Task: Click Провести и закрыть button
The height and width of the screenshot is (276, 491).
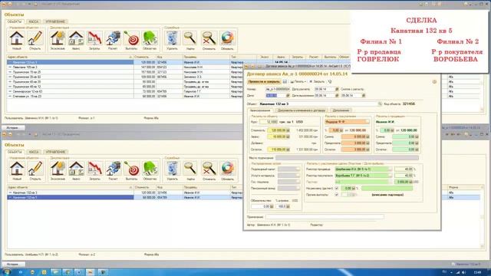Action: (264, 82)
